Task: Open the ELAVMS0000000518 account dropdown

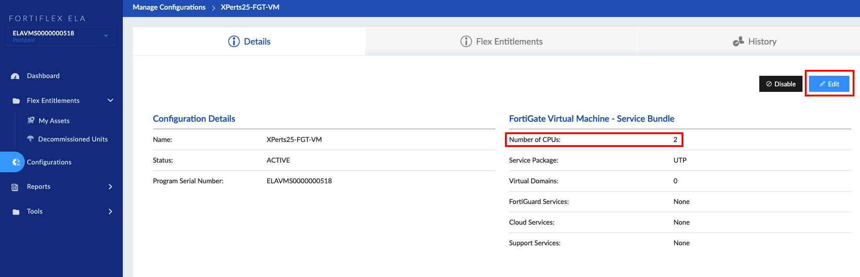Action: pos(60,36)
